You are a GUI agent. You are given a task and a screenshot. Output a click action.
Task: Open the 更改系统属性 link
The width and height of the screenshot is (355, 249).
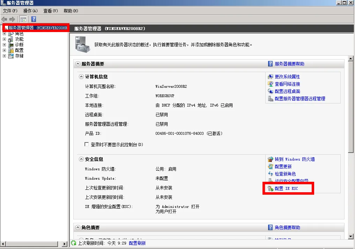coord(287,77)
